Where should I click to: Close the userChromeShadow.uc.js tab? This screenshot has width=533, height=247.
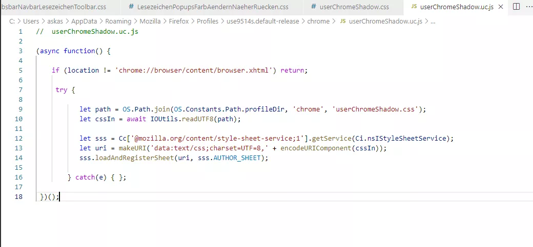click(500, 7)
